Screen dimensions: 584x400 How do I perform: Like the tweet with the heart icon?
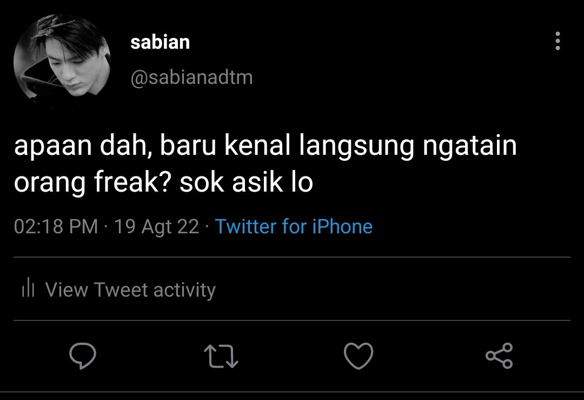[359, 356]
